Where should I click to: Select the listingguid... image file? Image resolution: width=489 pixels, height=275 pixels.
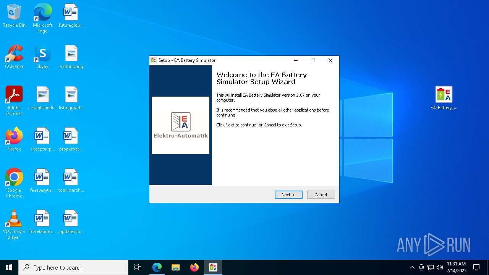(x=71, y=99)
